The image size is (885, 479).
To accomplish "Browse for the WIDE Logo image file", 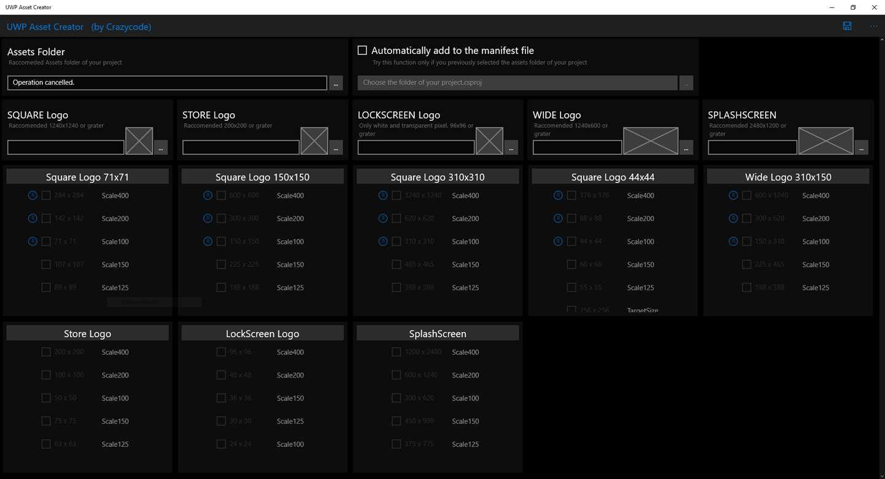I will tap(686, 147).
